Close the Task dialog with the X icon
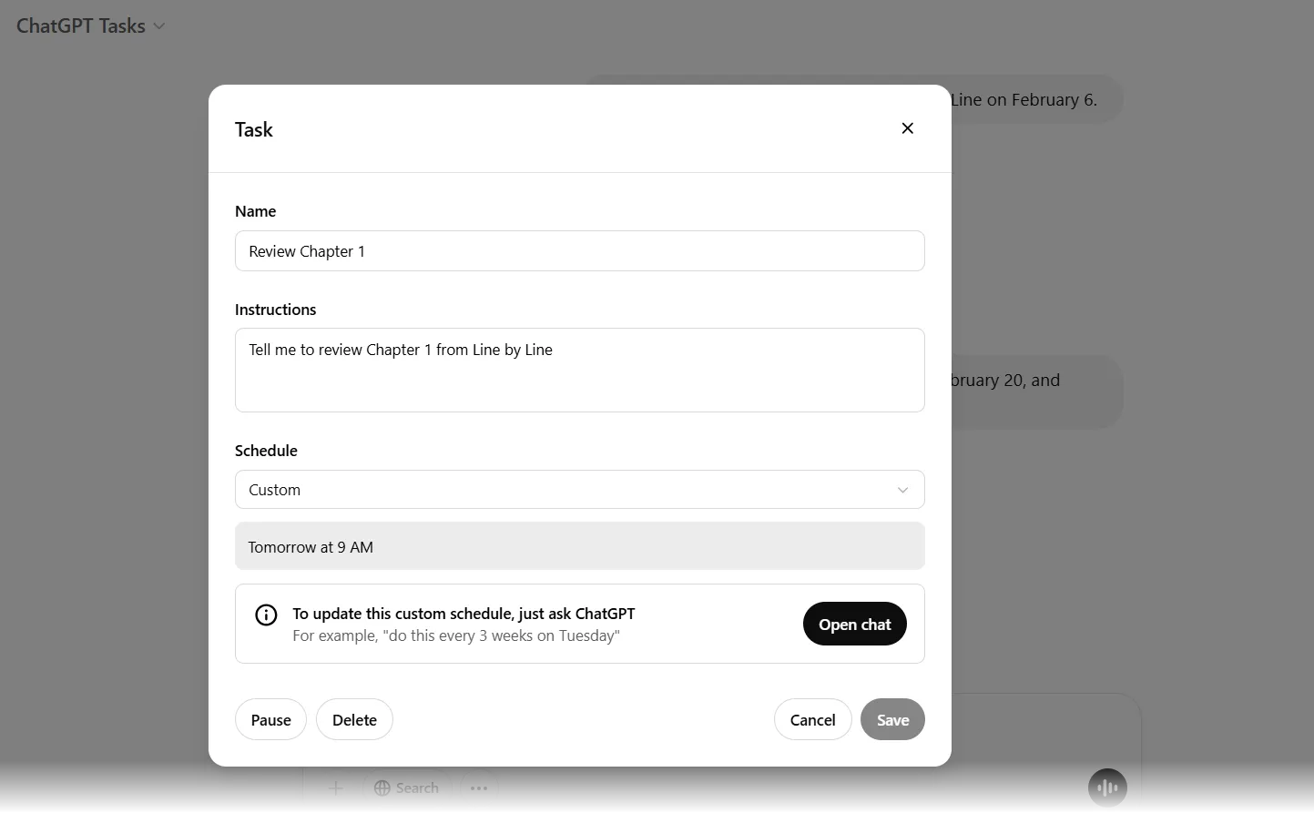The image size is (1314, 813). pyautogui.click(x=907, y=128)
